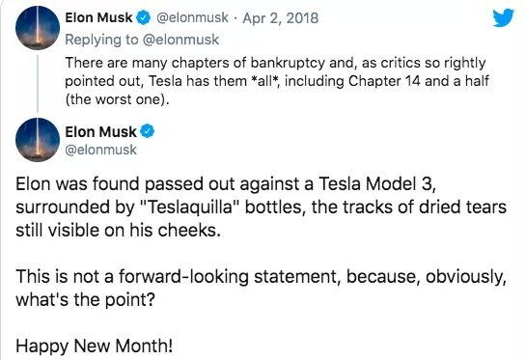Open Elon Musk's name on the top tweet

point(99,17)
